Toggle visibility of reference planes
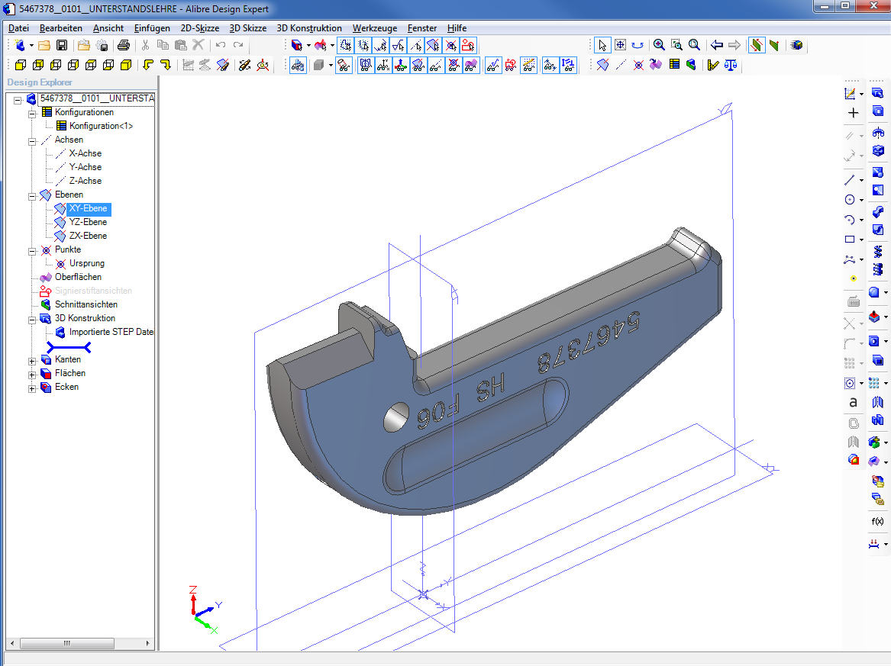891x666 pixels. coord(419,66)
